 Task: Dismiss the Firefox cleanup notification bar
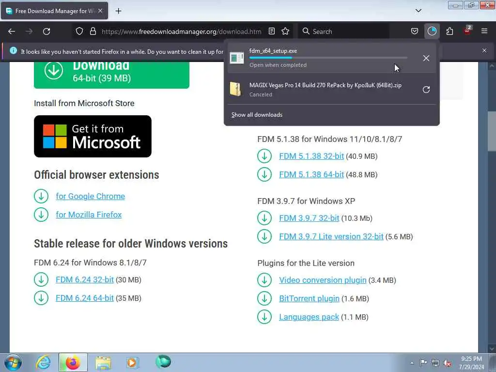pos(484,50)
